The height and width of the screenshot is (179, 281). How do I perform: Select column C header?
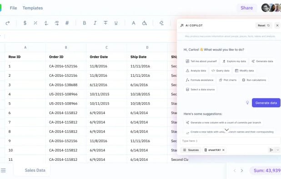click(107, 47)
